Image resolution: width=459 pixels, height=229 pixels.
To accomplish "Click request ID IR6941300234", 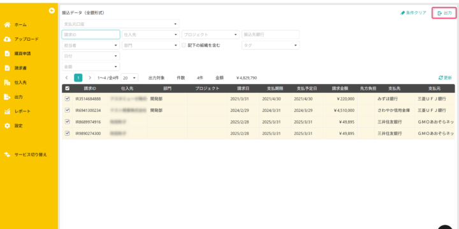I will (88, 111).
